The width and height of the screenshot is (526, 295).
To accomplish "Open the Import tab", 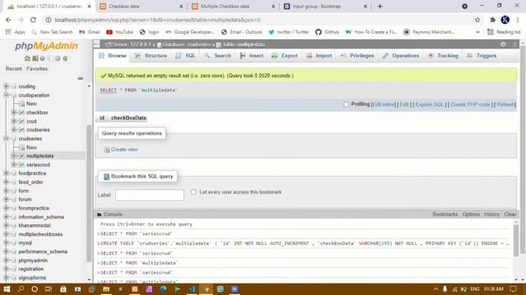I will [319, 56].
